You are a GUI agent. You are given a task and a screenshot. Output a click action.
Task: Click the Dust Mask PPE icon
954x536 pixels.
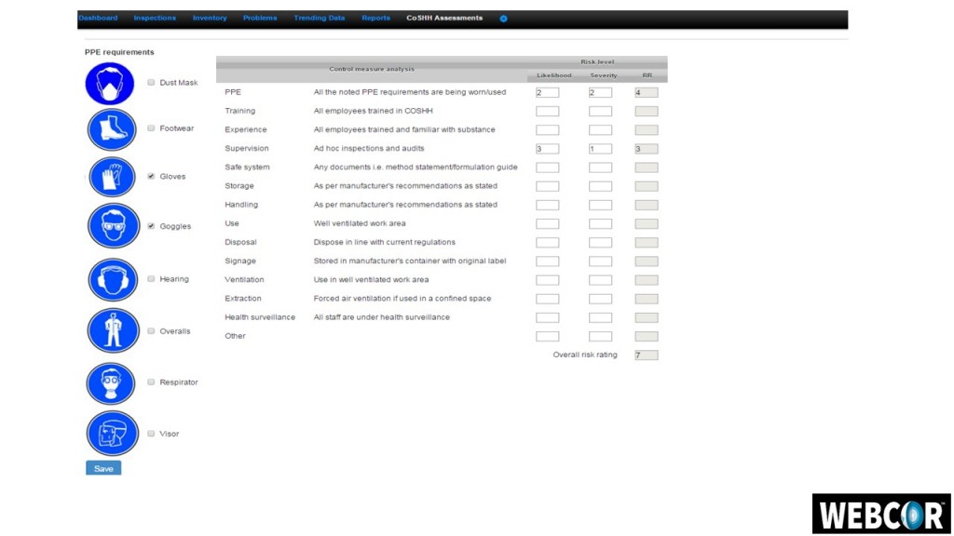111,84
